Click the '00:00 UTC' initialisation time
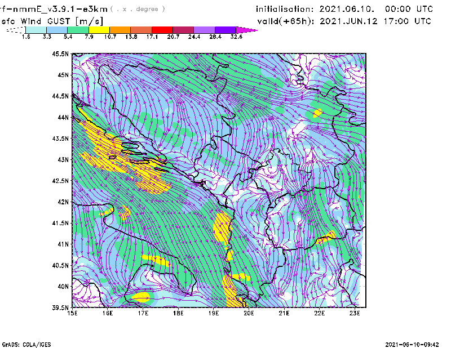The image size is (451, 348). pos(409,9)
